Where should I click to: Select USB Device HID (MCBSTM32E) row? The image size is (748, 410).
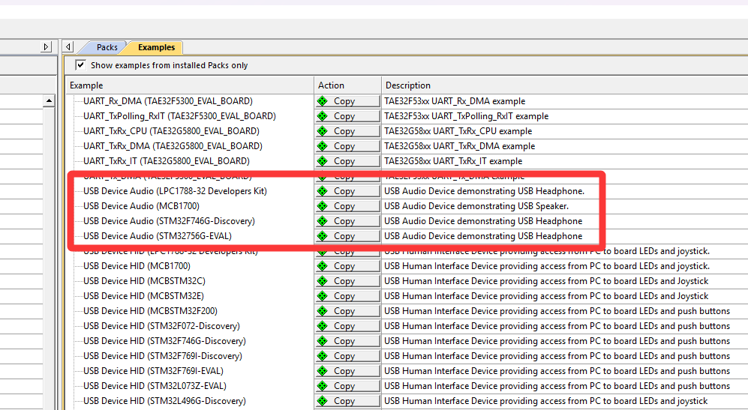(x=143, y=296)
